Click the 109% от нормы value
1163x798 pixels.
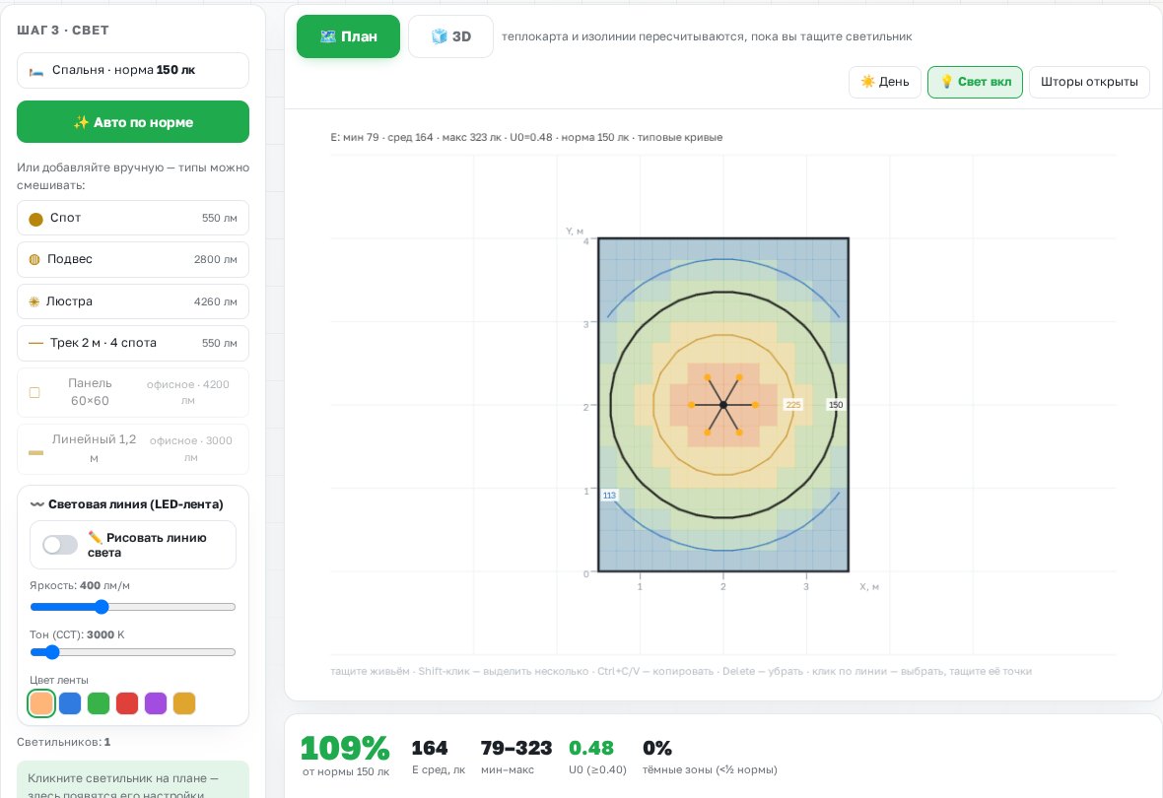(345, 749)
